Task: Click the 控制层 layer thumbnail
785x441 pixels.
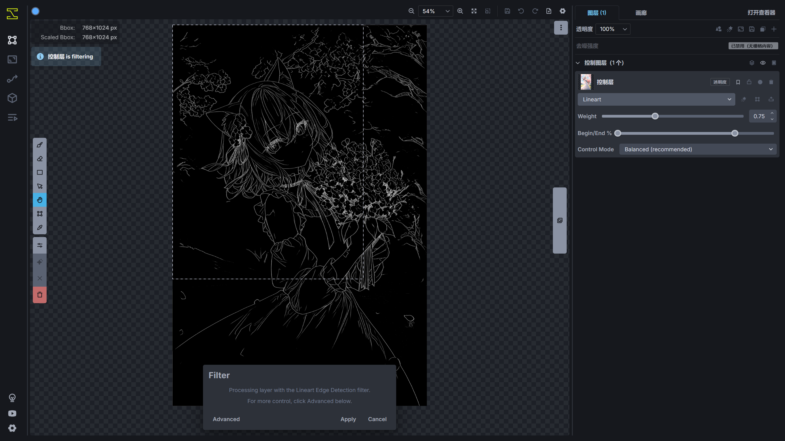Action: (x=586, y=82)
